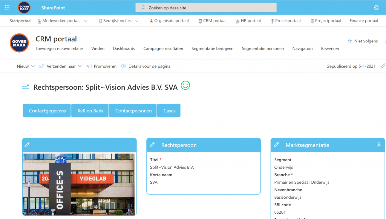The image size is (386, 219).
Task: Expand the Verzenden naar dropdown
Action: pyautogui.click(x=80, y=66)
